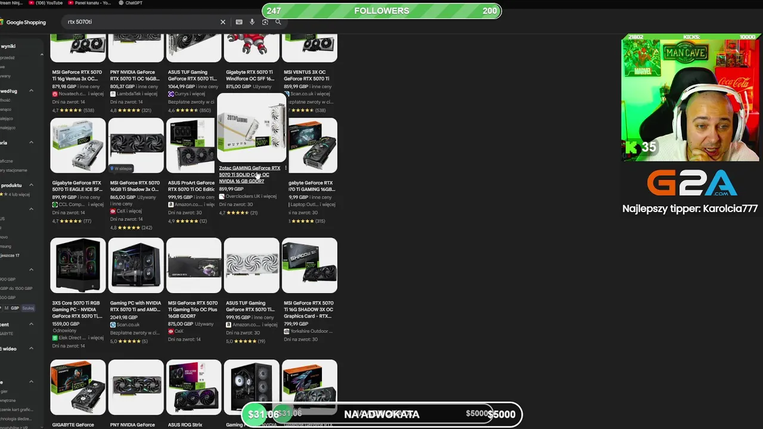Click the 'W sklepie' in-store badge
The width and height of the screenshot is (763, 429).
[x=122, y=169]
